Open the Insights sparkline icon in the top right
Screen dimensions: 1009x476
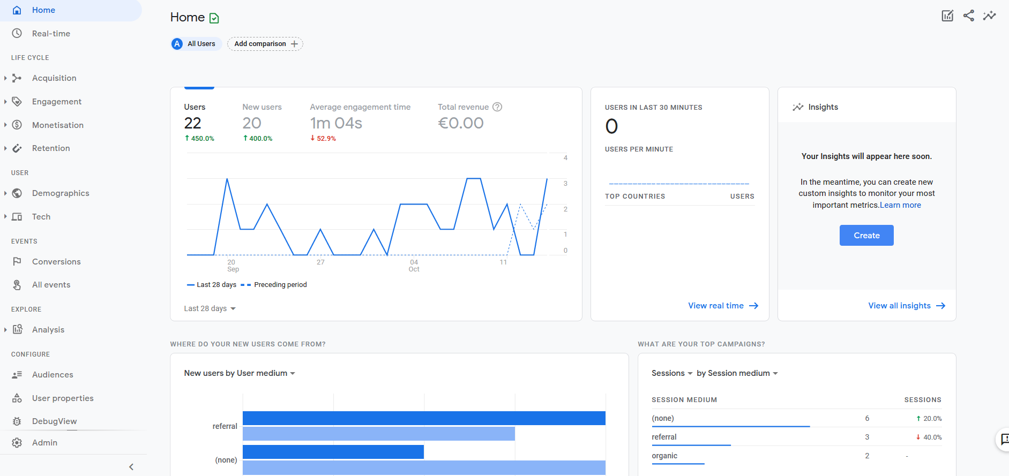pyautogui.click(x=989, y=16)
